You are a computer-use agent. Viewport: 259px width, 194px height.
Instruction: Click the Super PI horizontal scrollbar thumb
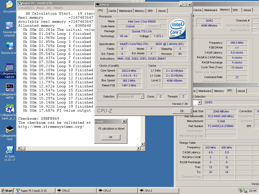tap(23, 148)
